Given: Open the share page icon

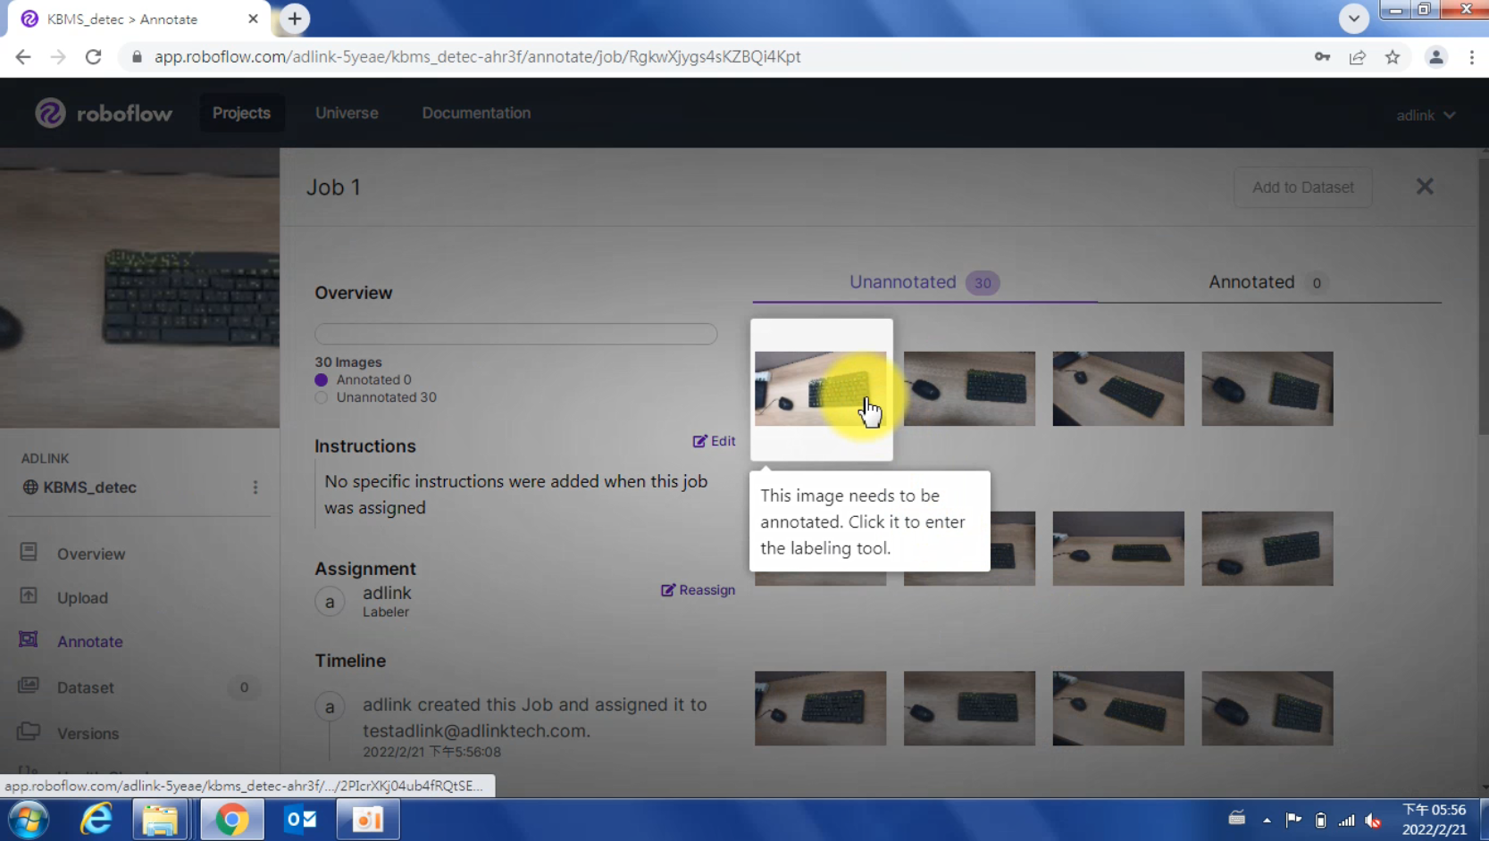Looking at the screenshot, I should click(1357, 57).
